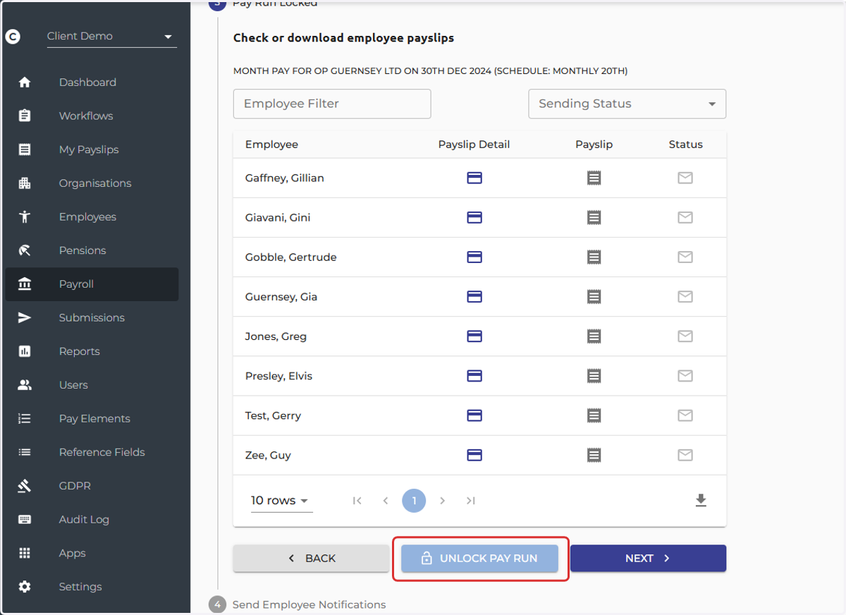Click the Payslip Detail column header
This screenshot has height=615, width=846.
pos(474,144)
